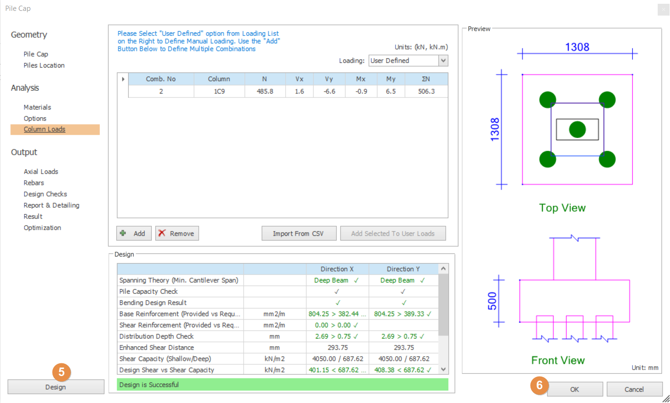Select the Column Loads page
Viewport: 670px width, 403px height.
coord(55,129)
